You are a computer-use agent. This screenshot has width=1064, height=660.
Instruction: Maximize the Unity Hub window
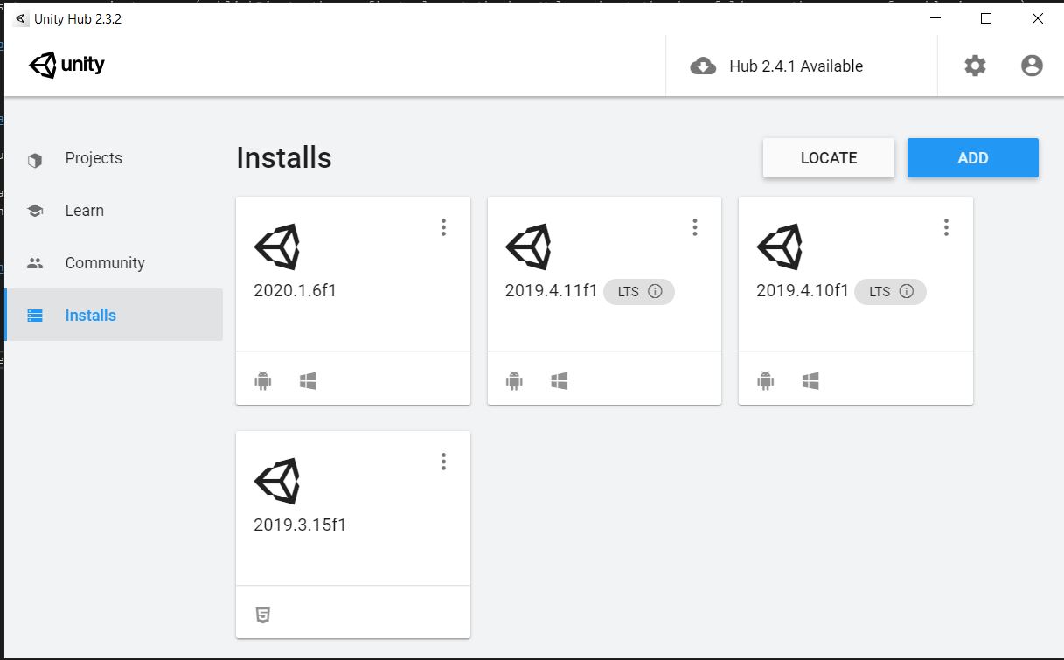pyautogui.click(x=986, y=18)
